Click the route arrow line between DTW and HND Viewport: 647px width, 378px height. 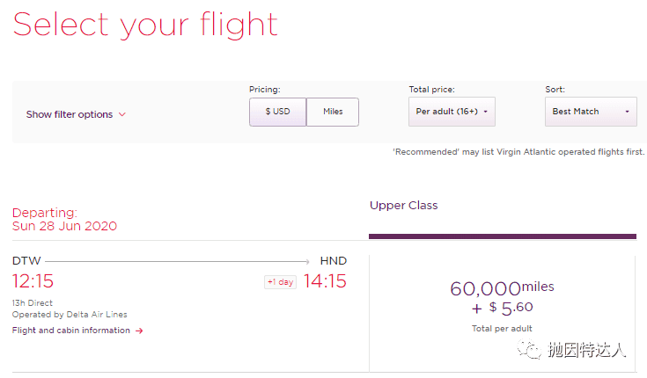coord(177,261)
